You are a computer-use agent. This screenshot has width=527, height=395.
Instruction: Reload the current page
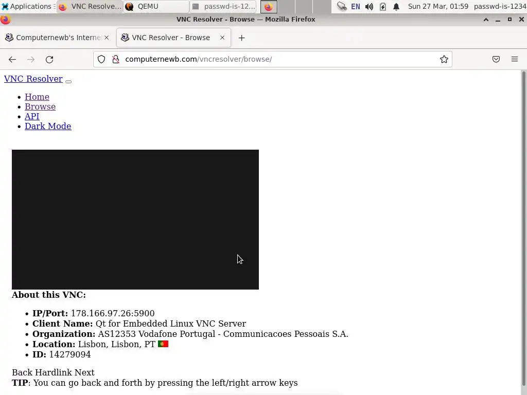tap(49, 60)
